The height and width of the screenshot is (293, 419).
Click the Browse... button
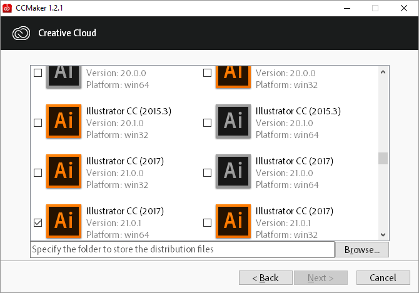pyautogui.click(x=362, y=249)
